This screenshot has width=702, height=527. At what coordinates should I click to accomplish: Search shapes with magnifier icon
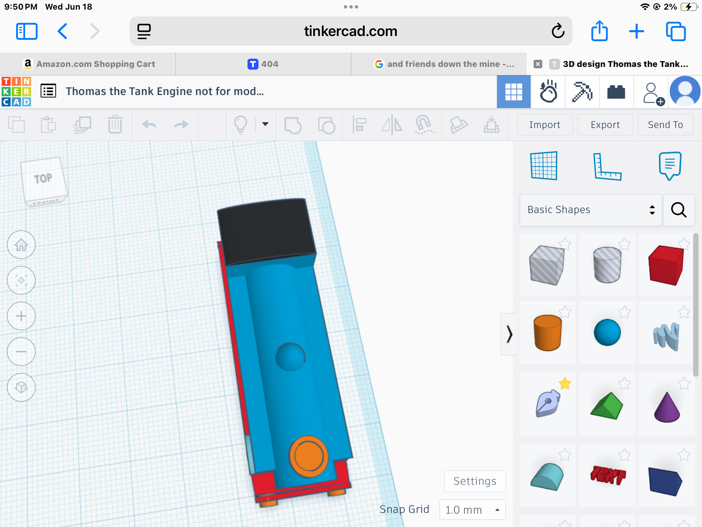click(679, 210)
